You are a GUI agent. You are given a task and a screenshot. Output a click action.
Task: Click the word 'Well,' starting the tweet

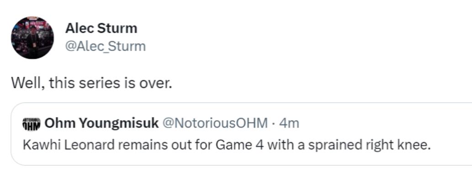(x=29, y=83)
